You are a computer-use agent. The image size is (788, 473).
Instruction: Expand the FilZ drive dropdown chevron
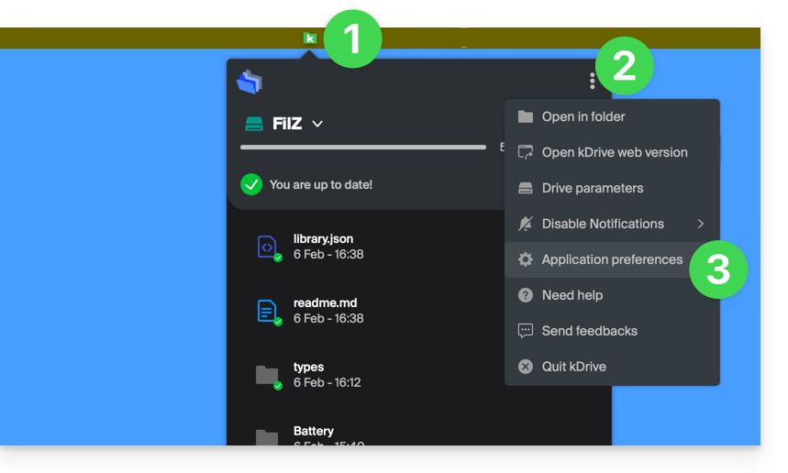317,124
